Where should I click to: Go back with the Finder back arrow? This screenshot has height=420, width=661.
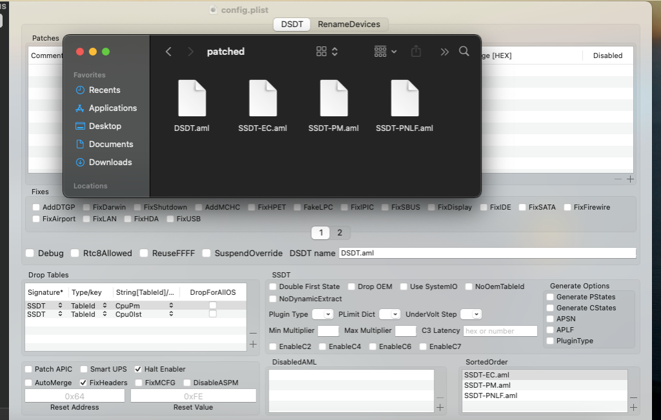(x=168, y=52)
